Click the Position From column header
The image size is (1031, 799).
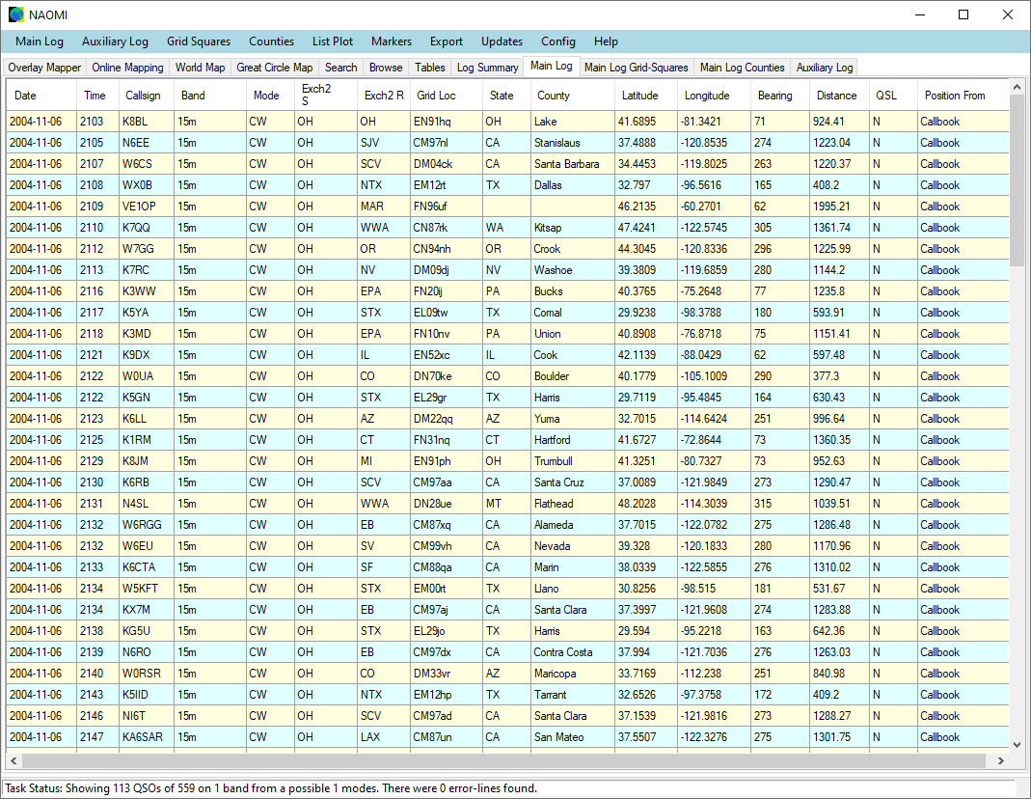pos(963,96)
